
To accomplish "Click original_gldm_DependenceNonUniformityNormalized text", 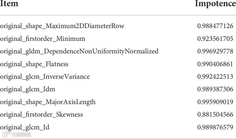I will click(79, 52).
